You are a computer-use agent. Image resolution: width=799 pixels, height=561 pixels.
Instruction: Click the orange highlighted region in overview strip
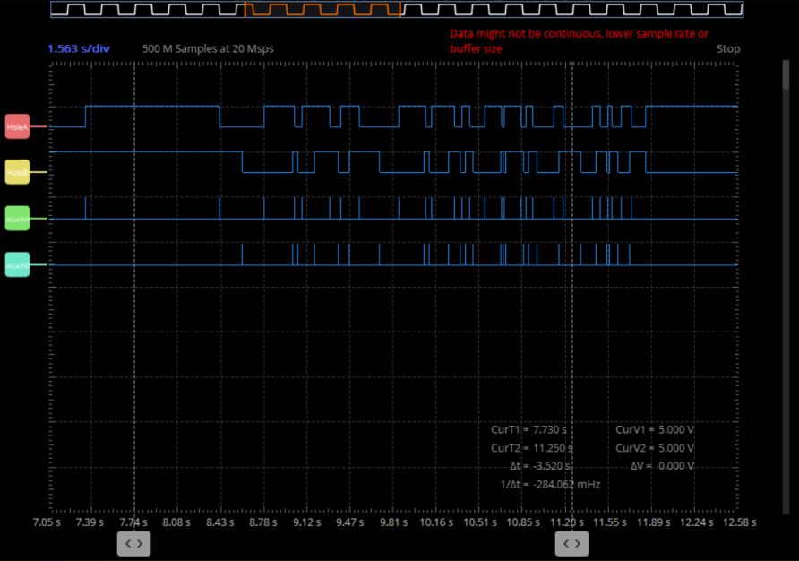[322, 9]
